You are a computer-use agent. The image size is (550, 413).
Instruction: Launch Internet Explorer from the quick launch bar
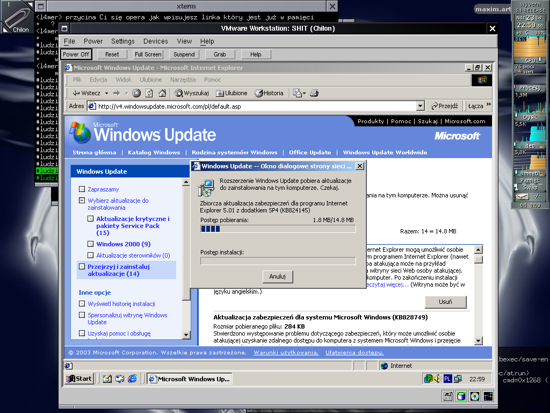(132, 379)
